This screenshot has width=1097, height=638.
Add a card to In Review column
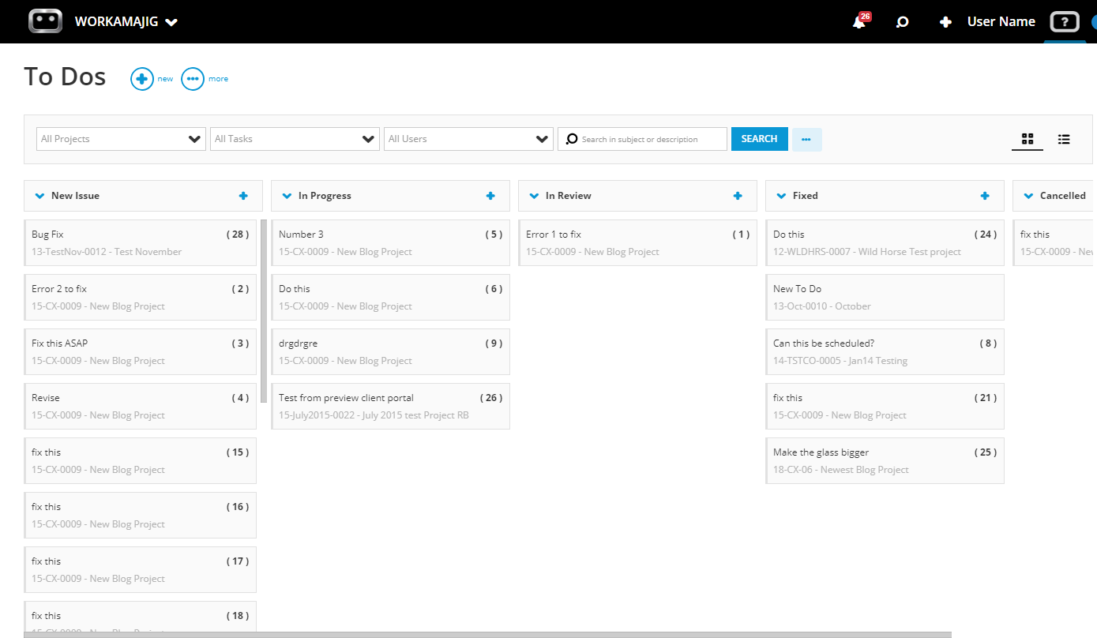738,196
